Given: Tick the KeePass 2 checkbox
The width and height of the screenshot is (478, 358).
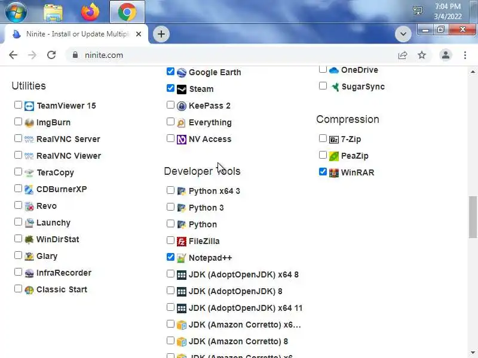Looking at the screenshot, I should [x=170, y=105].
